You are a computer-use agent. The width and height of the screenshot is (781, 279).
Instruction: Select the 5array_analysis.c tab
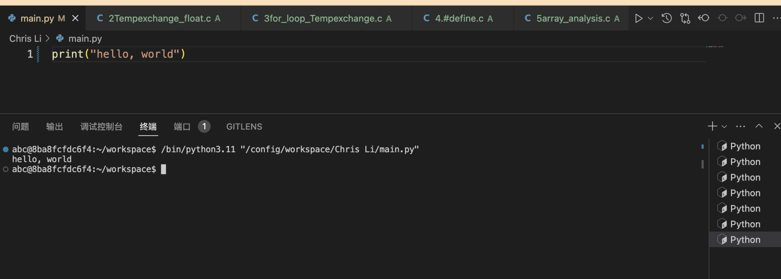pos(573,18)
